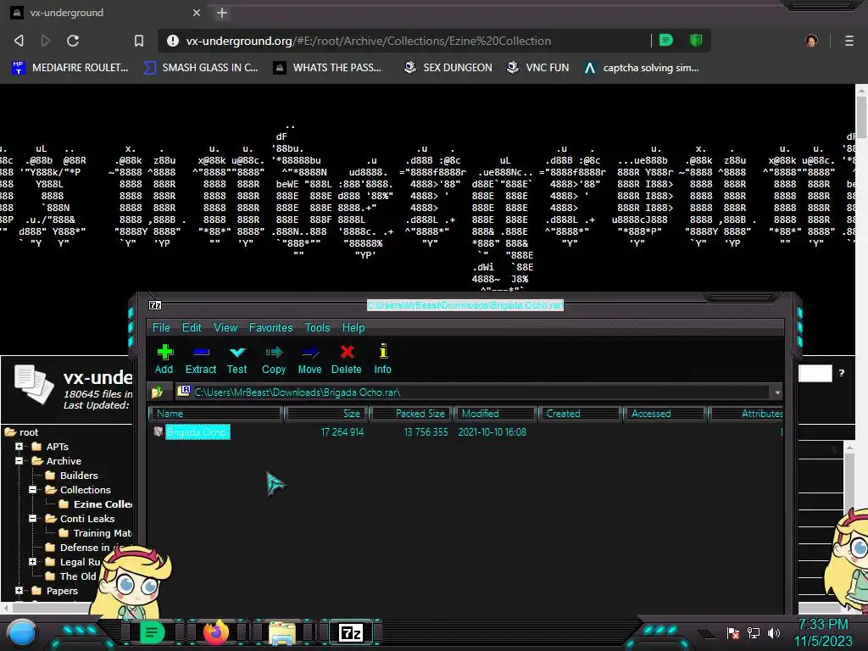
Task: Click the Info toolbar icon in 7-Zip
Action: pyautogui.click(x=383, y=352)
